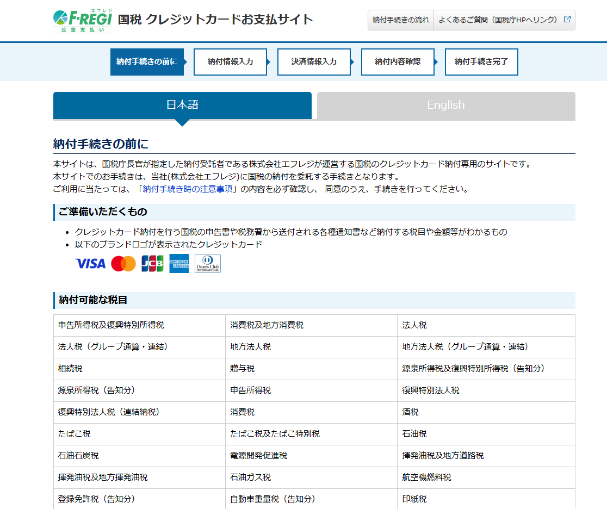
Task: Click the 納付手続き完了 step
Action: [x=481, y=62]
